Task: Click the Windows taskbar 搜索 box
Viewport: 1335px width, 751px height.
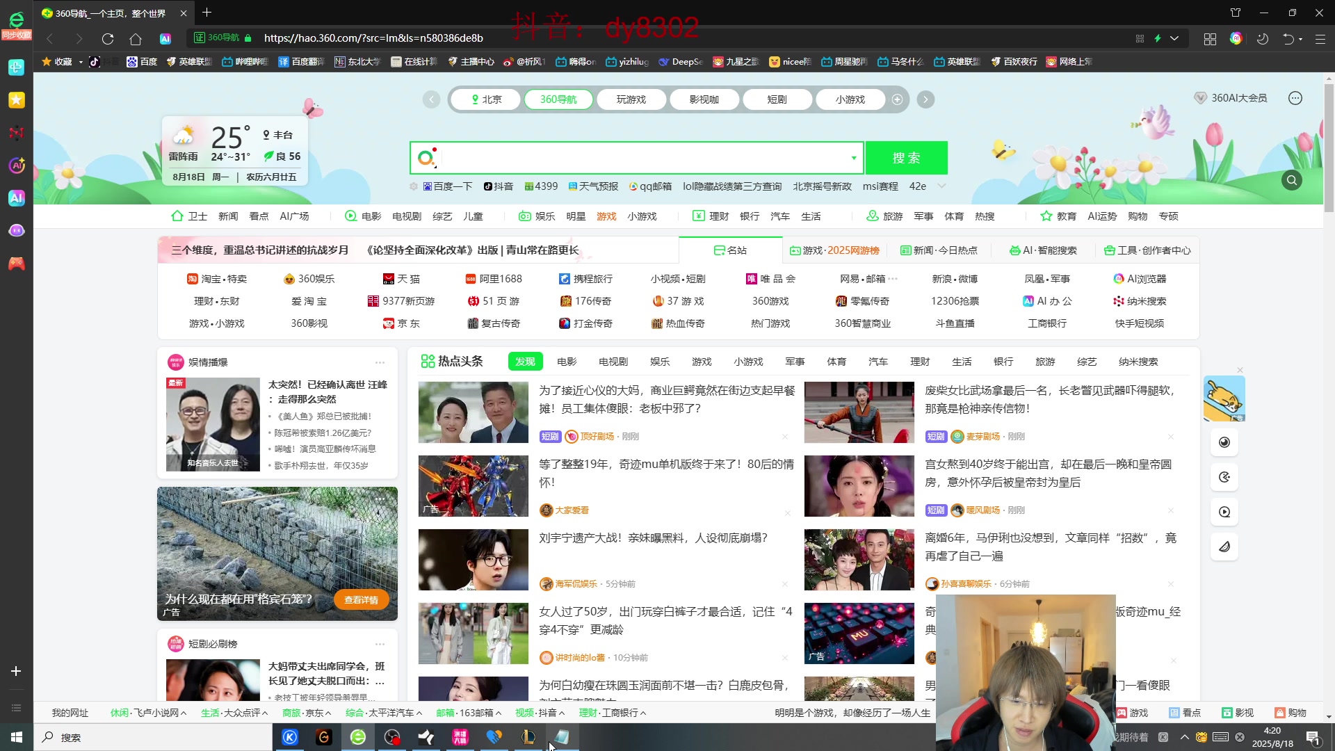Action: [153, 737]
